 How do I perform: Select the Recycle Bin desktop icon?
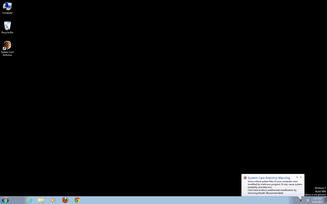click(7, 27)
